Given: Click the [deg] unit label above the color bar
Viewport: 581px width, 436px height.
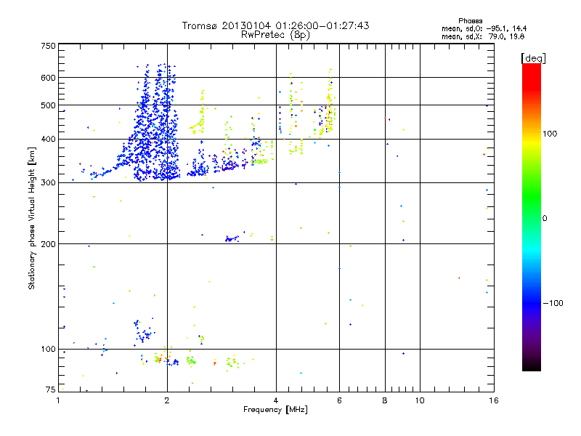Looking at the screenshot, I should pyautogui.click(x=533, y=58).
